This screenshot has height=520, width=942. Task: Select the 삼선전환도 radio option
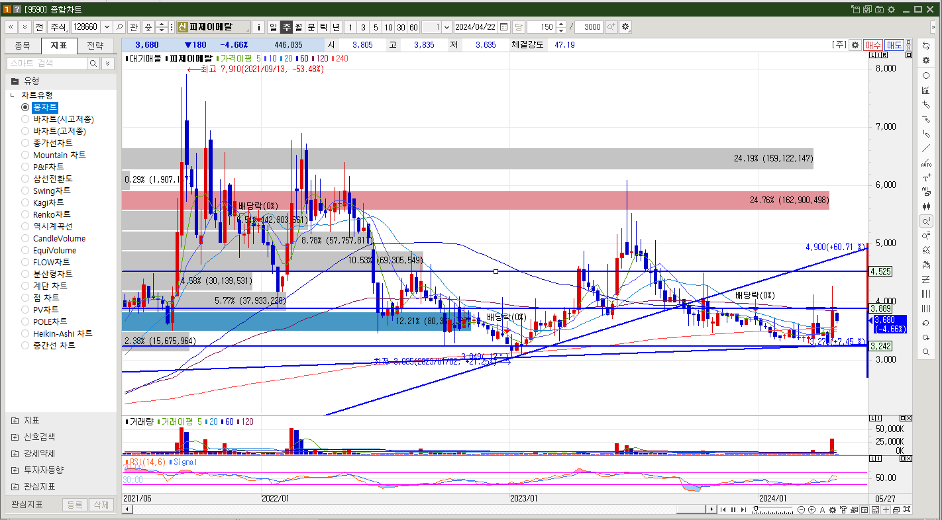(25, 179)
